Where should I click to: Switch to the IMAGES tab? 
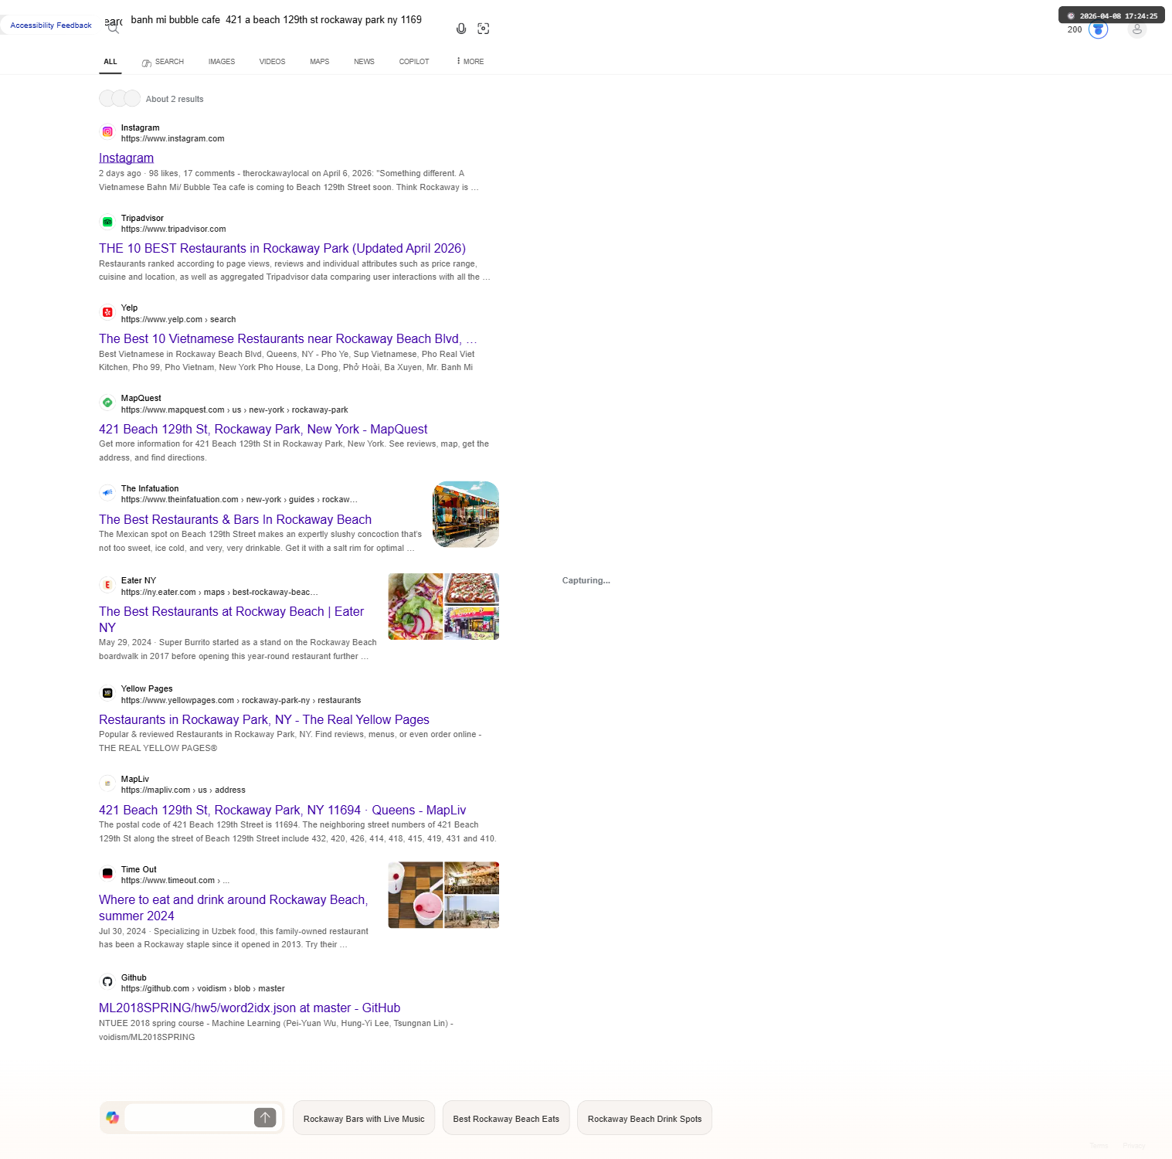[222, 62]
